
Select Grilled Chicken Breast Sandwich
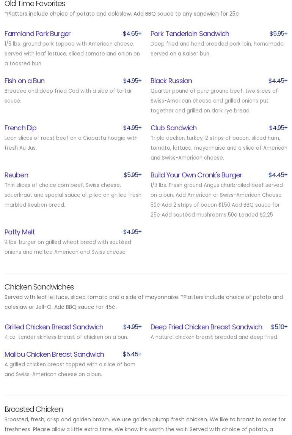(54, 327)
